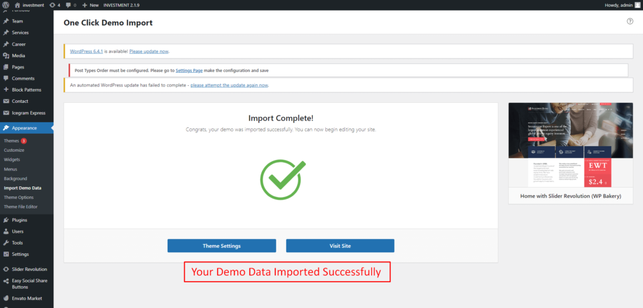The image size is (643, 308).
Task: Click the Comments icon in sidebar
Action: 6,78
